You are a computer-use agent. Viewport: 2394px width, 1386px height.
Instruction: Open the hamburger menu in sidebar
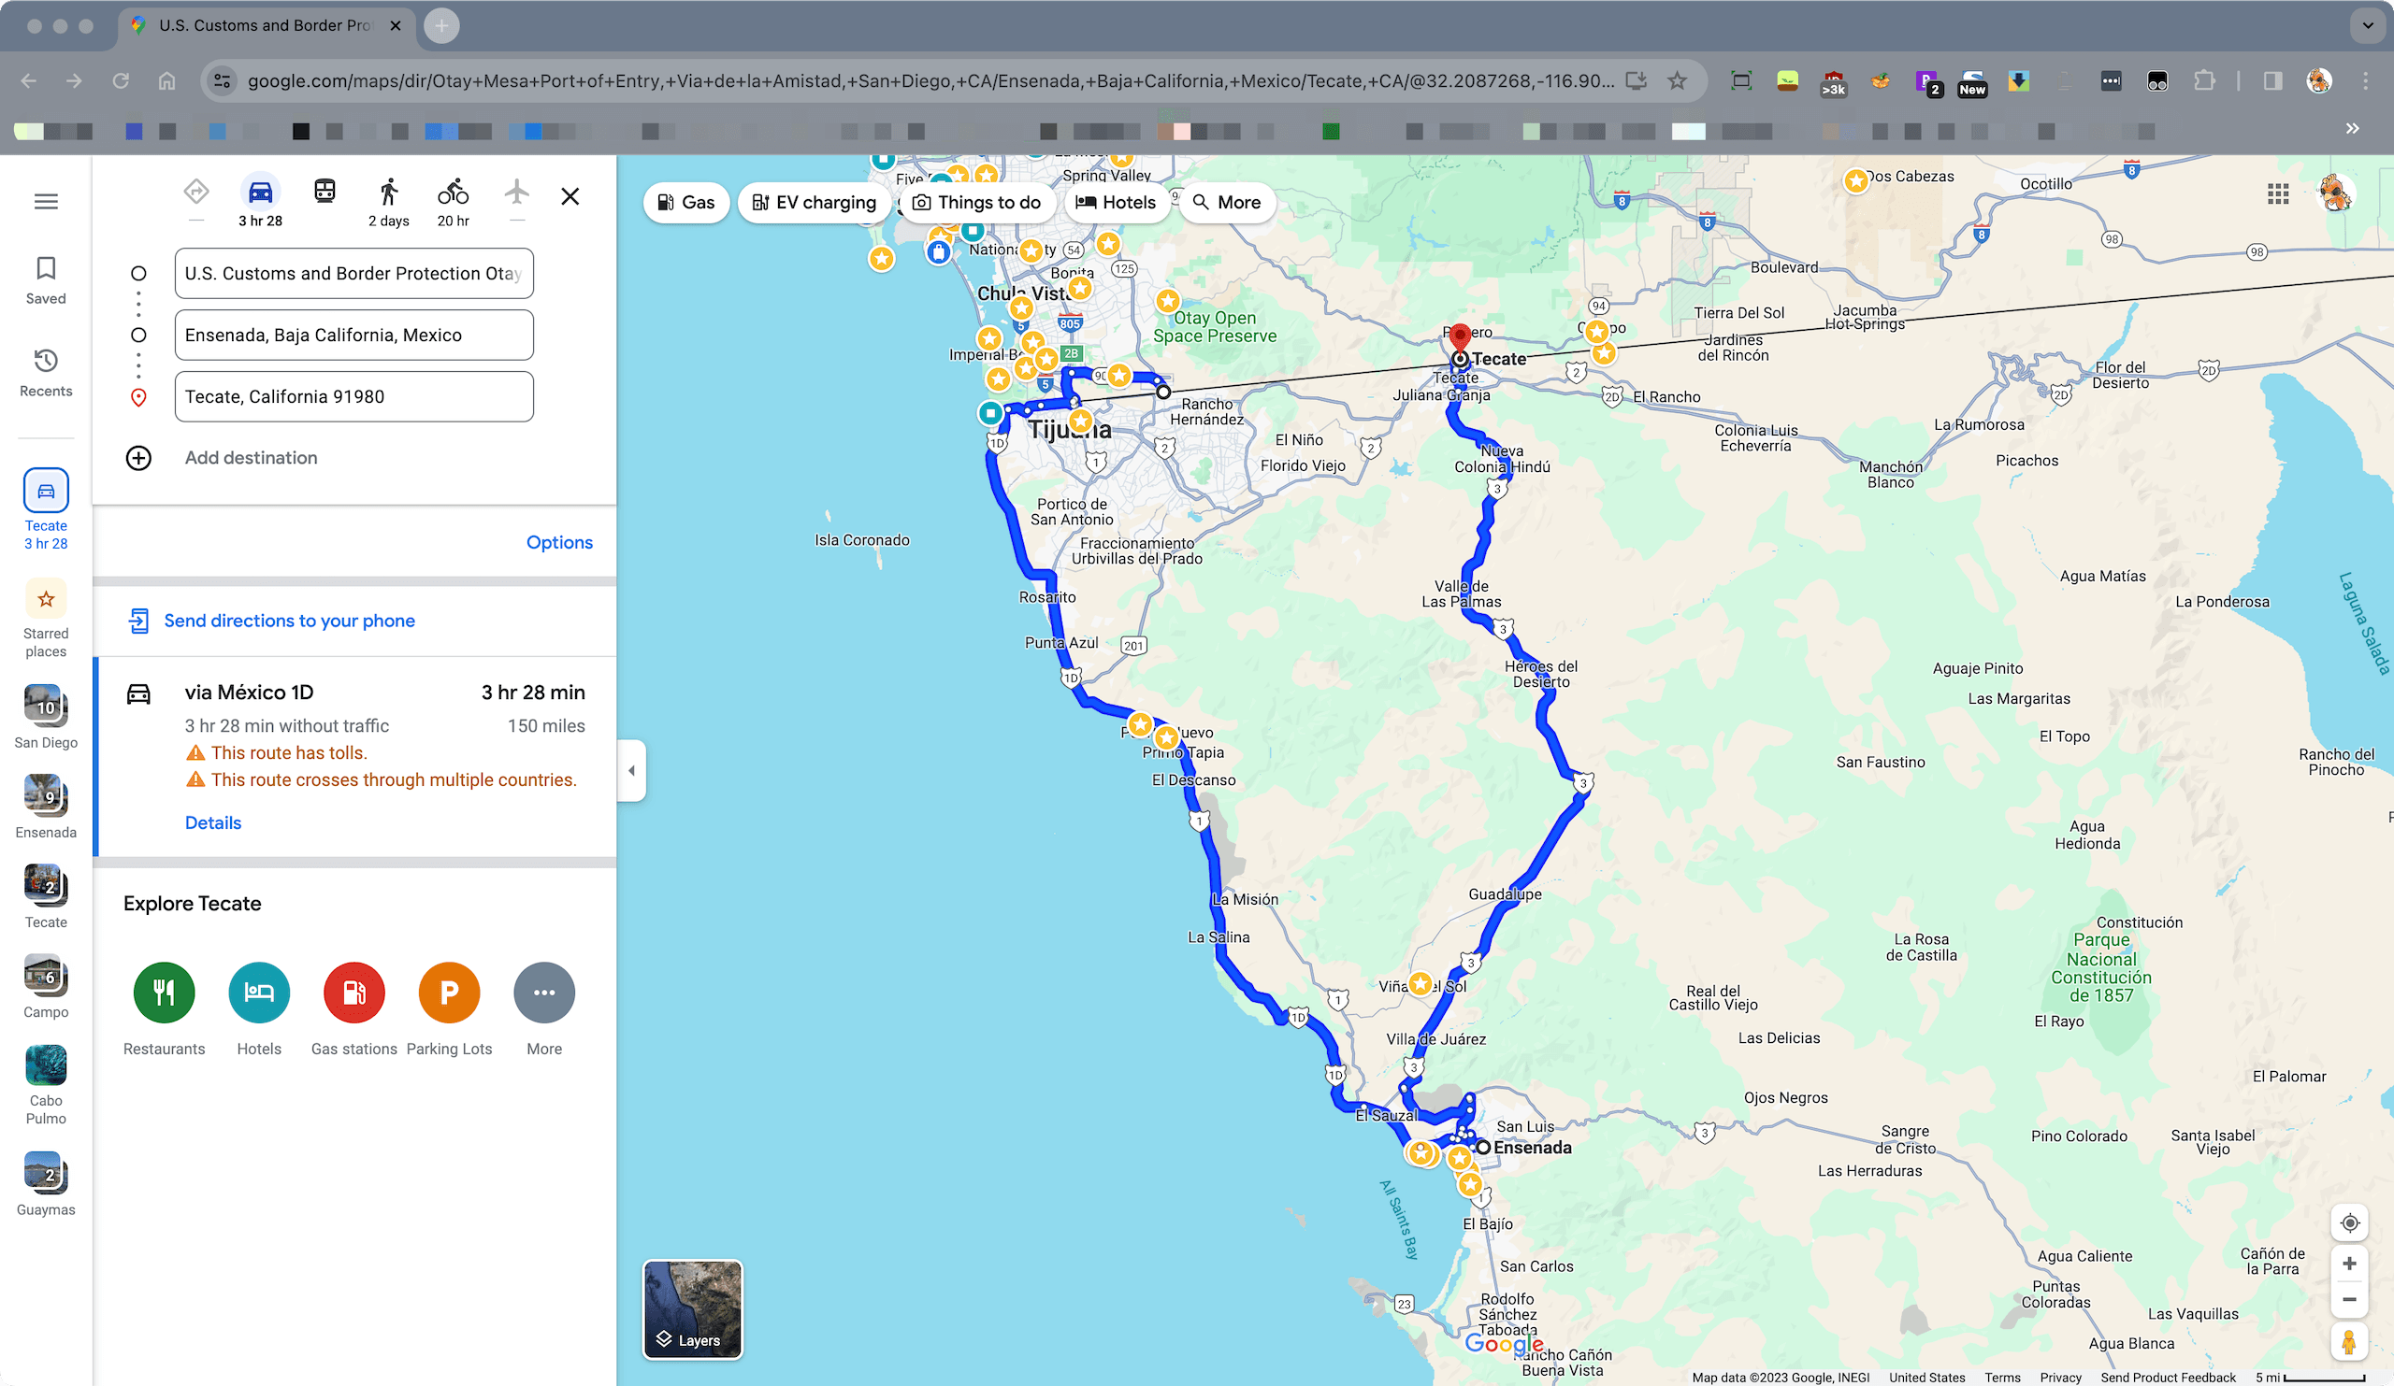tap(46, 201)
